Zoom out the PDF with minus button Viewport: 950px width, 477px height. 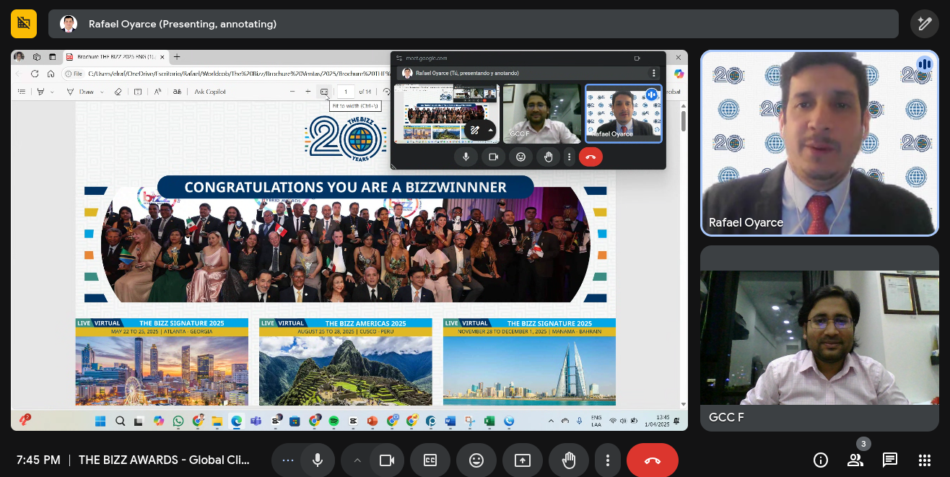(292, 92)
